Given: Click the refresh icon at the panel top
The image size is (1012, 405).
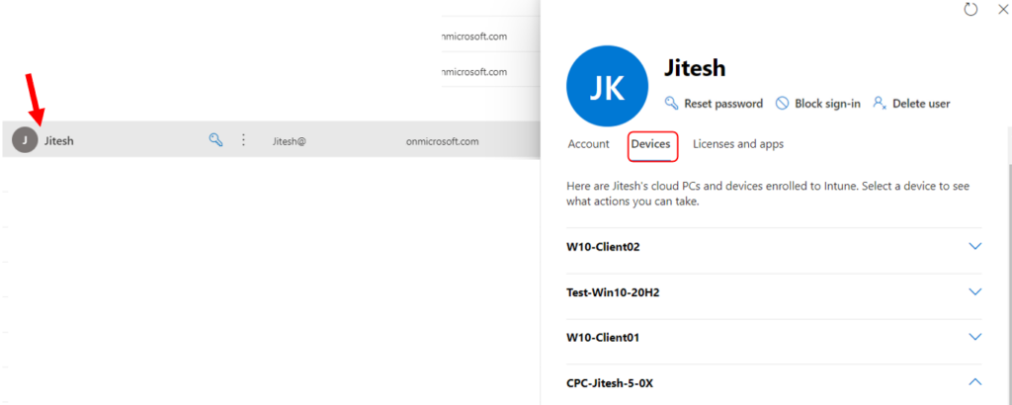Looking at the screenshot, I should pos(970,9).
